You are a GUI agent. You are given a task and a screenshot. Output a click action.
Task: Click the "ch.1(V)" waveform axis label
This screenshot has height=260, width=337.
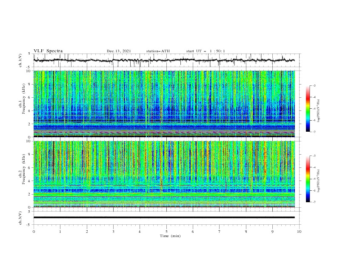[x=20, y=60]
